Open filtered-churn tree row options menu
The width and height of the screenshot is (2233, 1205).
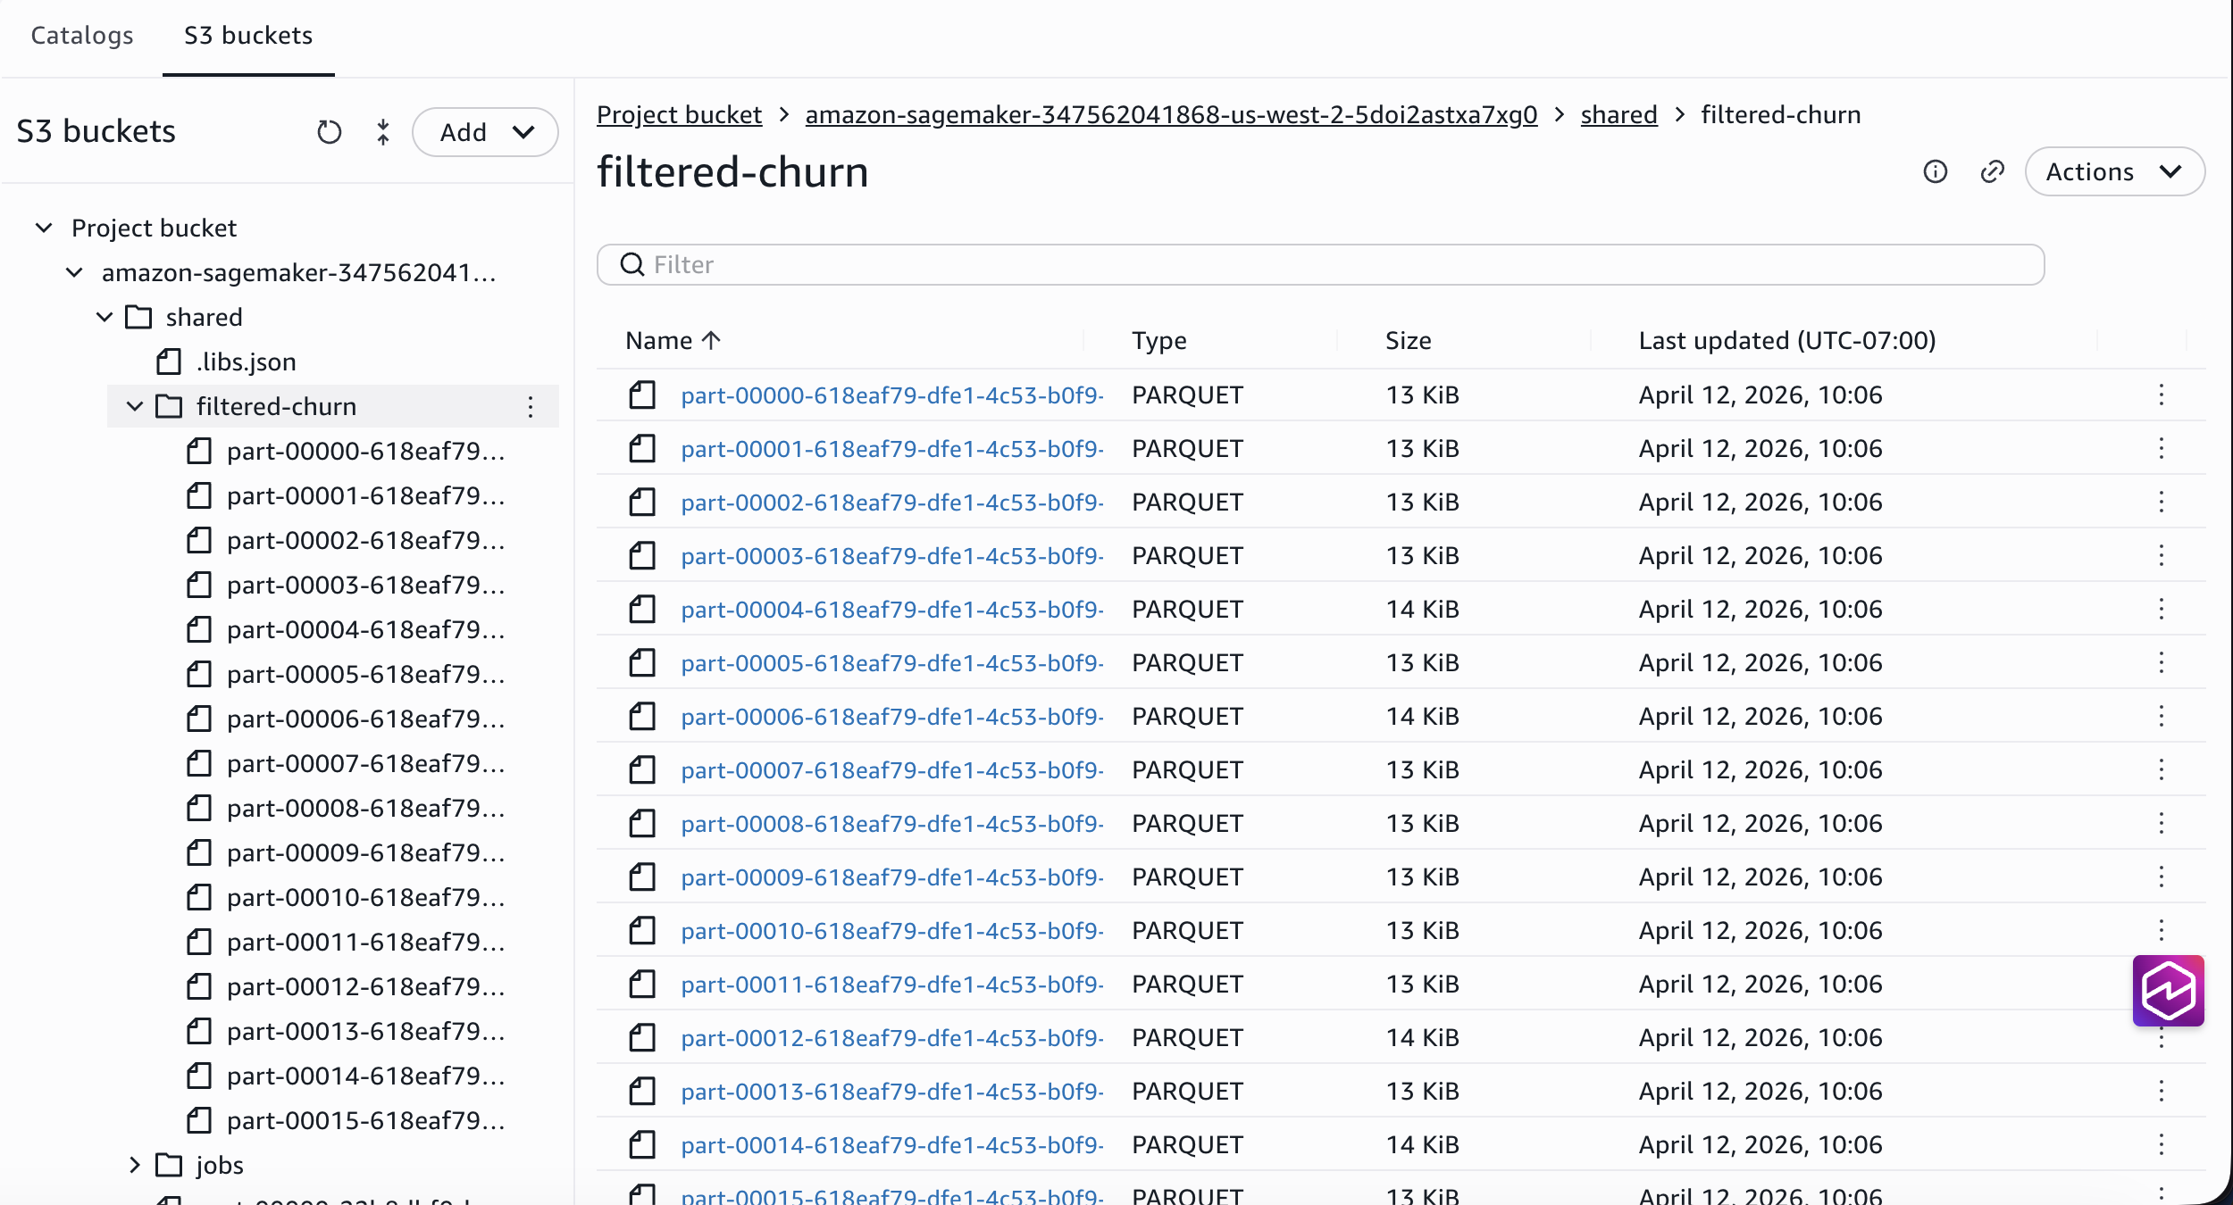531,406
